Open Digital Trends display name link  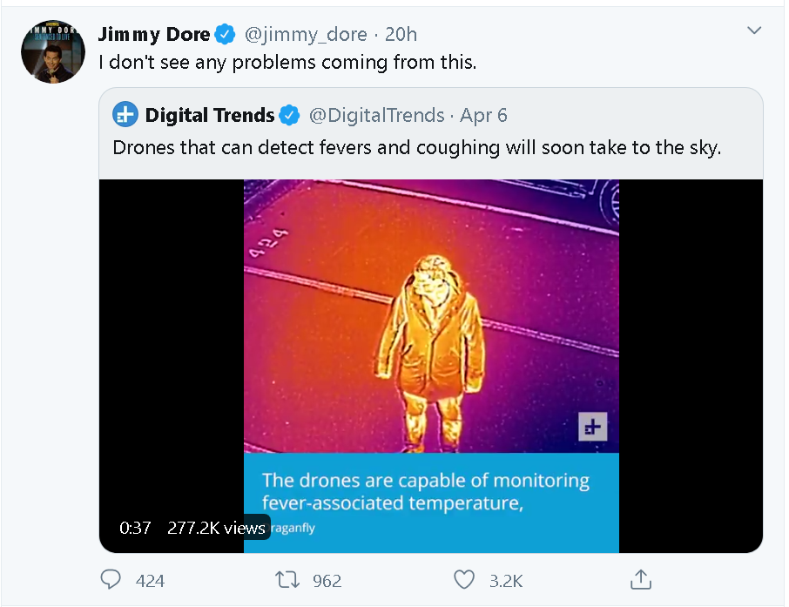[x=209, y=115]
